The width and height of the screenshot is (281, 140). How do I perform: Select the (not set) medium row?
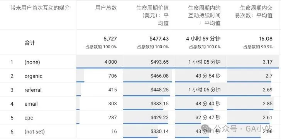[35, 132]
